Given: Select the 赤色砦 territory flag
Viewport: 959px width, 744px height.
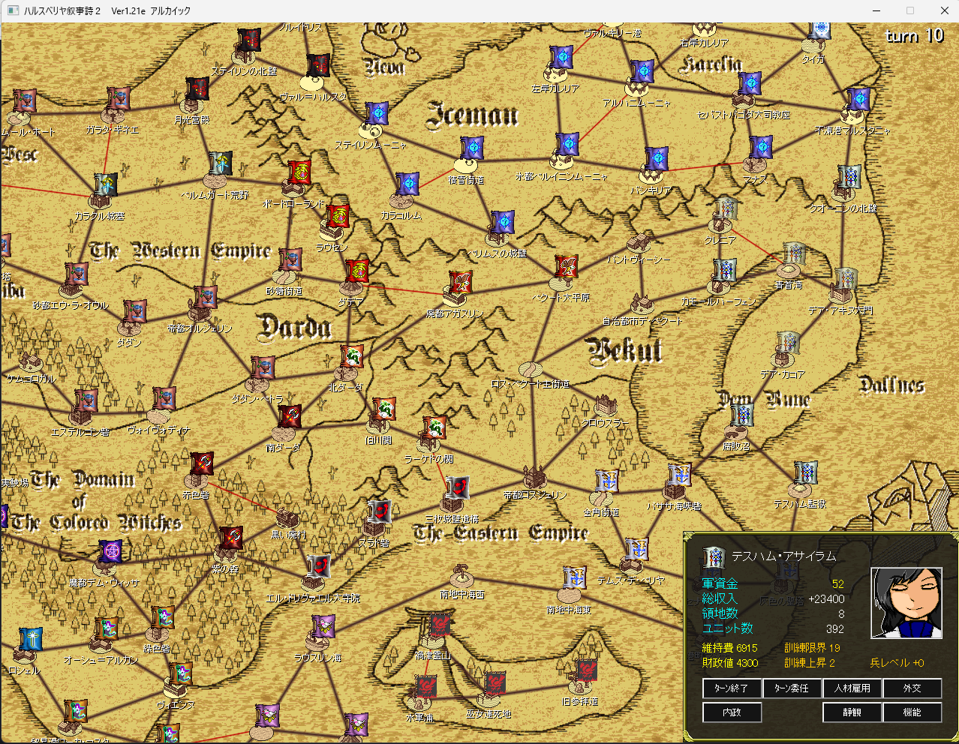Looking at the screenshot, I should pyautogui.click(x=203, y=464).
